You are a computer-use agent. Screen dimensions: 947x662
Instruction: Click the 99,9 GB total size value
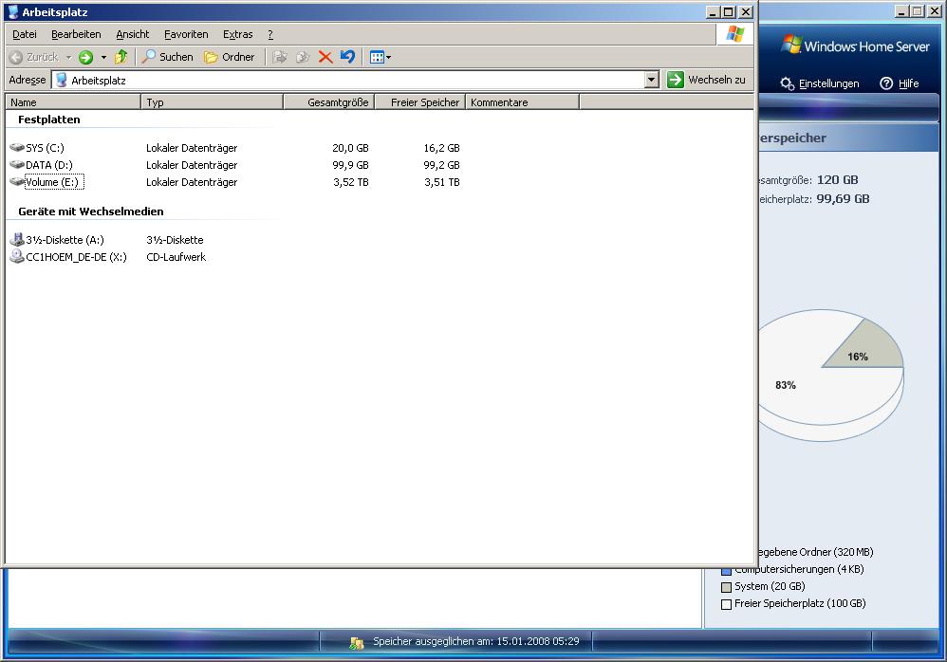[350, 165]
